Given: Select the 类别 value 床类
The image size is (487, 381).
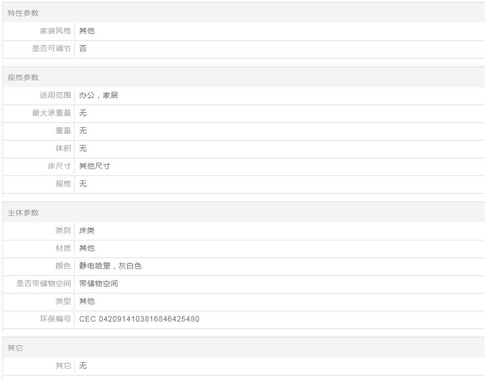Looking at the screenshot, I should click(x=87, y=231).
